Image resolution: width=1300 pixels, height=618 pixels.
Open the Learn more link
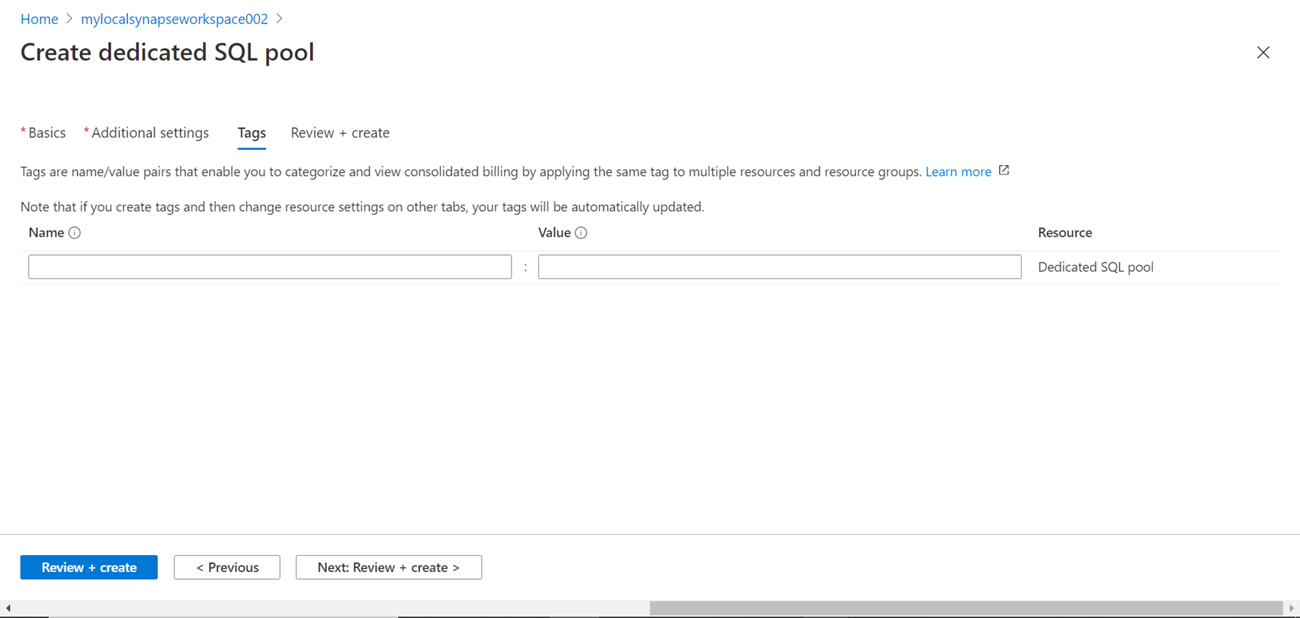[958, 172]
